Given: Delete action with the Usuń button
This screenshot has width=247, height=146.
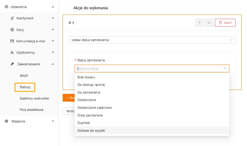Looking at the screenshot, I should pyautogui.click(x=225, y=23).
